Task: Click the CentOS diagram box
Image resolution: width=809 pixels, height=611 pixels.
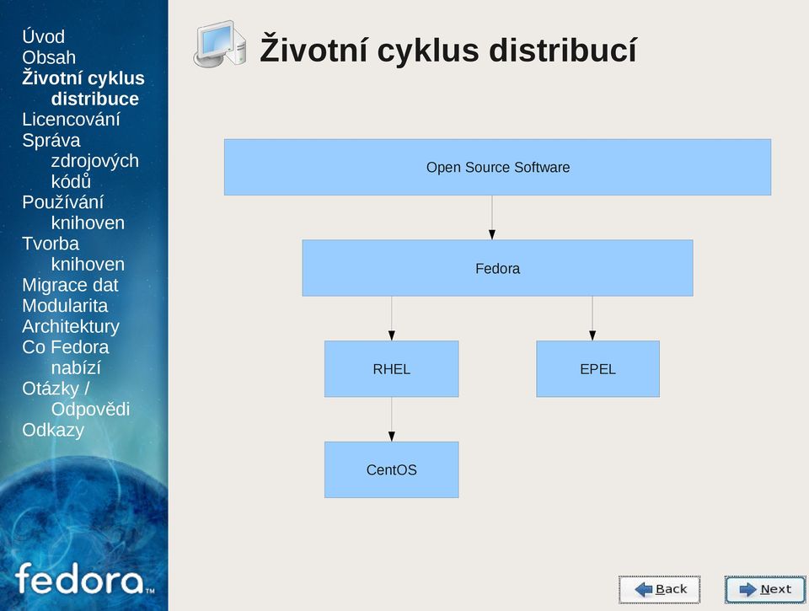Action: coord(392,469)
